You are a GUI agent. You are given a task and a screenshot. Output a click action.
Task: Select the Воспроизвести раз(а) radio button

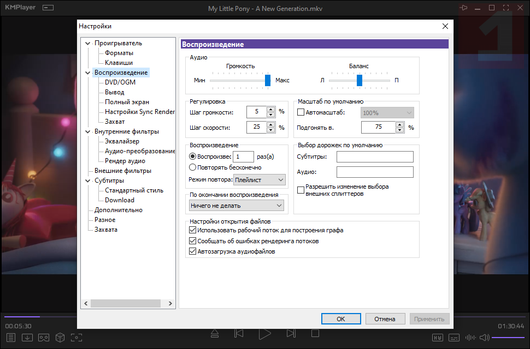[x=193, y=157]
